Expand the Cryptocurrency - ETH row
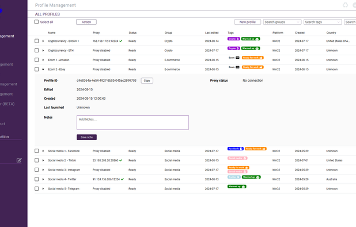Screen dimensions: 356x227 coord(43,50)
